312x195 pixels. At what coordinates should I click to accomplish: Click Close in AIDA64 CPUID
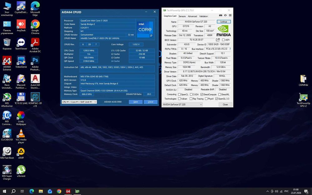click(x=151, y=102)
